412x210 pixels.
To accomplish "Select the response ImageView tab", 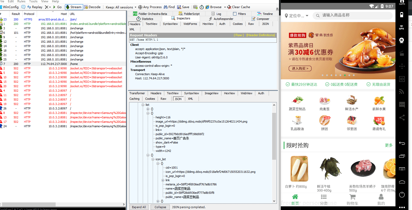I will click(212, 93).
